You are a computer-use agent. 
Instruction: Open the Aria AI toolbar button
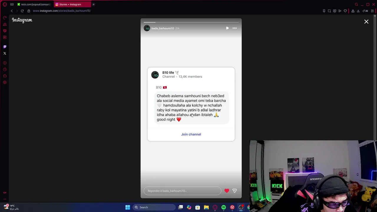[365, 11]
